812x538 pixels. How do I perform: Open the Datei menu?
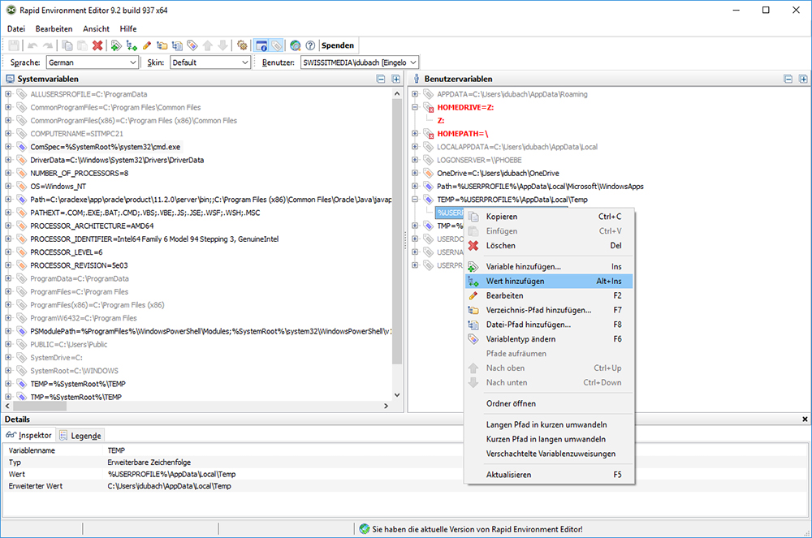[x=16, y=29]
